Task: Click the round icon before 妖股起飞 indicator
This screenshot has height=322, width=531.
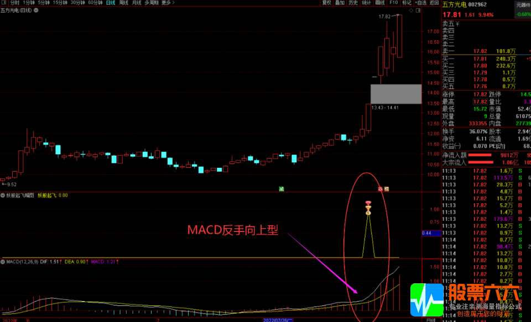Action: point(3,195)
